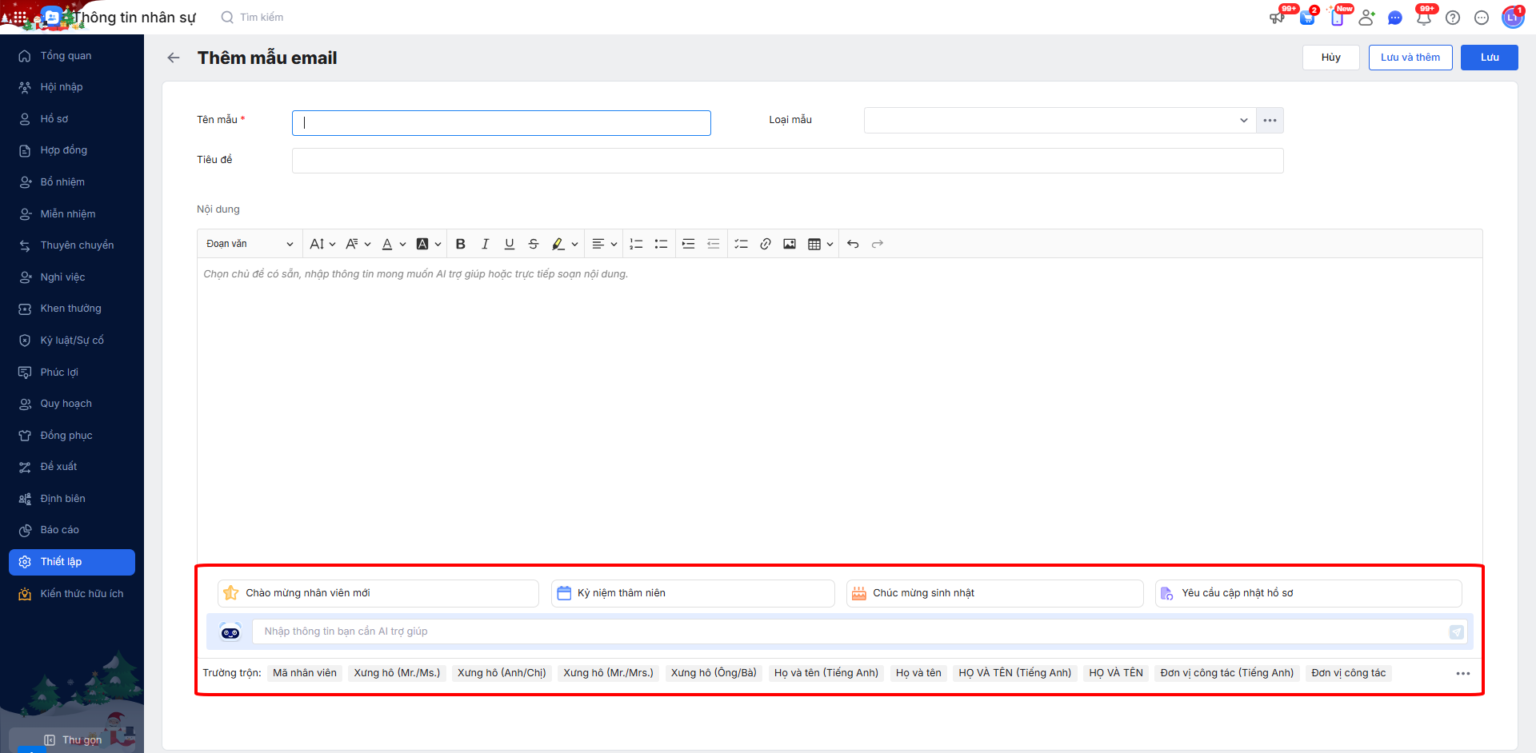Open Hợp đồng in the sidebar
Screen dimensions: 1536x753
(64, 150)
